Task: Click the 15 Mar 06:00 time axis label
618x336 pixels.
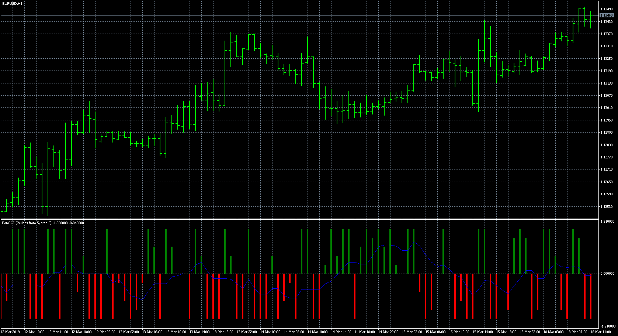Action: (x=435, y=332)
